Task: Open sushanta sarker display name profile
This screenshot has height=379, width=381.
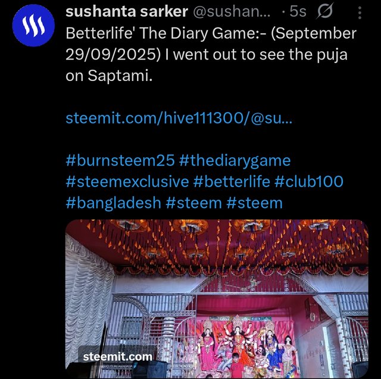Action: (x=127, y=11)
